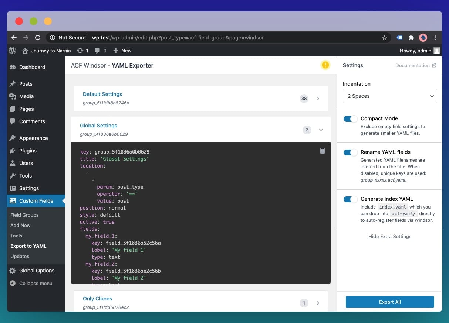
Task: Select Export to YAML submenu item
Action: coord(28,246)
